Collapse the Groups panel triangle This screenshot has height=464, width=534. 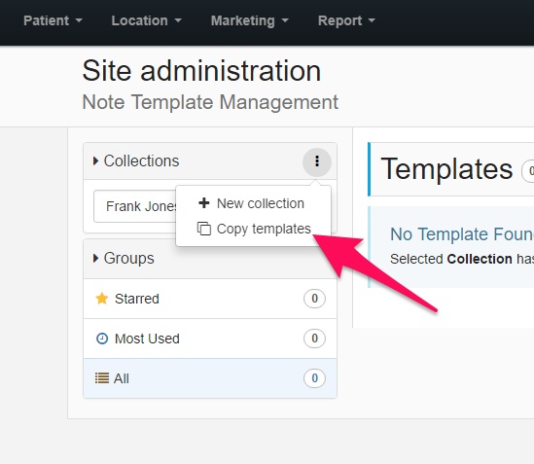[95, 258]
